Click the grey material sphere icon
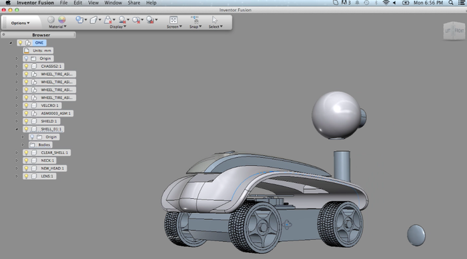 pyautogui.click(x=51, y=19)
